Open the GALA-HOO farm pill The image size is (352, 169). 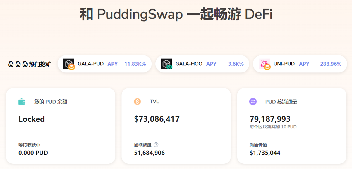(x=202, y=64)
